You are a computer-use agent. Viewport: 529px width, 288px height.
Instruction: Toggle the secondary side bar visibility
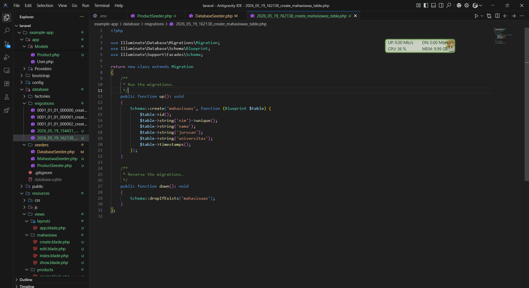[441, 5]
